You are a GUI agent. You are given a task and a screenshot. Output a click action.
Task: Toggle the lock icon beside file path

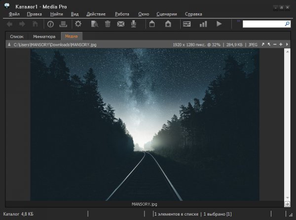[x=10, y=44]
